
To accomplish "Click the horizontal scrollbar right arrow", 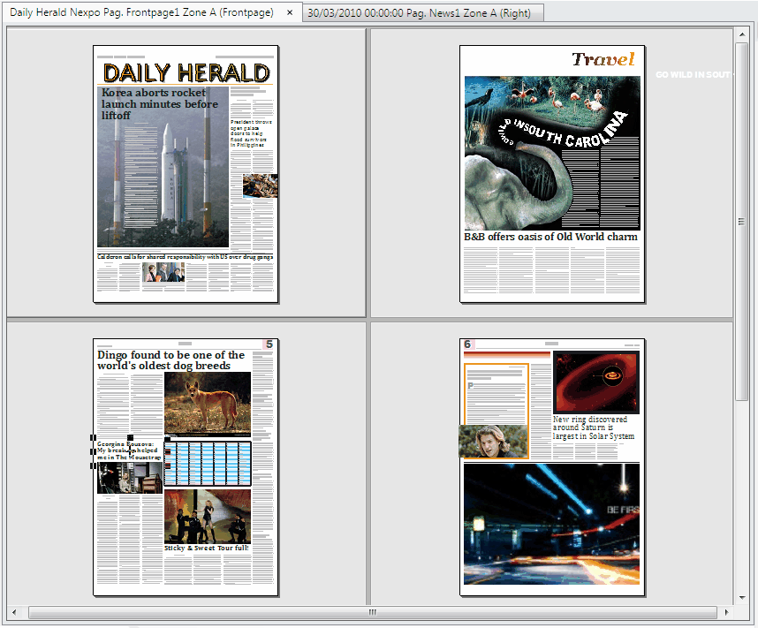I will point(726,612).
